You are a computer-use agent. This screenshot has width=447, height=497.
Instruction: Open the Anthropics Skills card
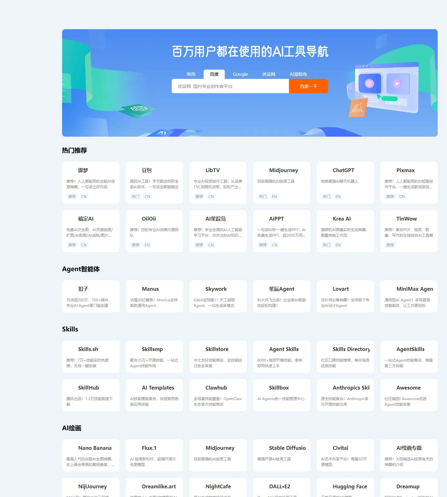(x=345, y=395)
